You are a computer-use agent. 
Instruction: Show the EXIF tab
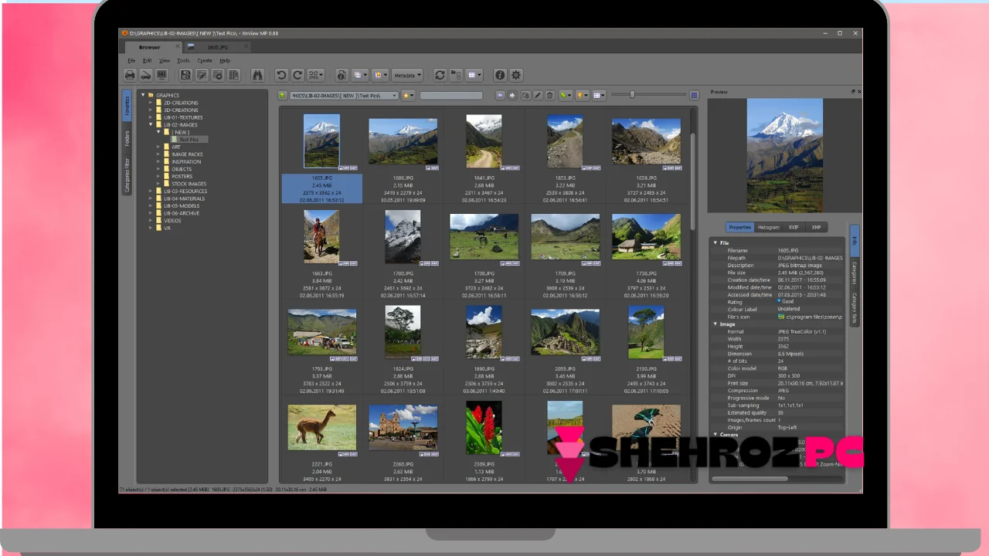coord(794,227)
